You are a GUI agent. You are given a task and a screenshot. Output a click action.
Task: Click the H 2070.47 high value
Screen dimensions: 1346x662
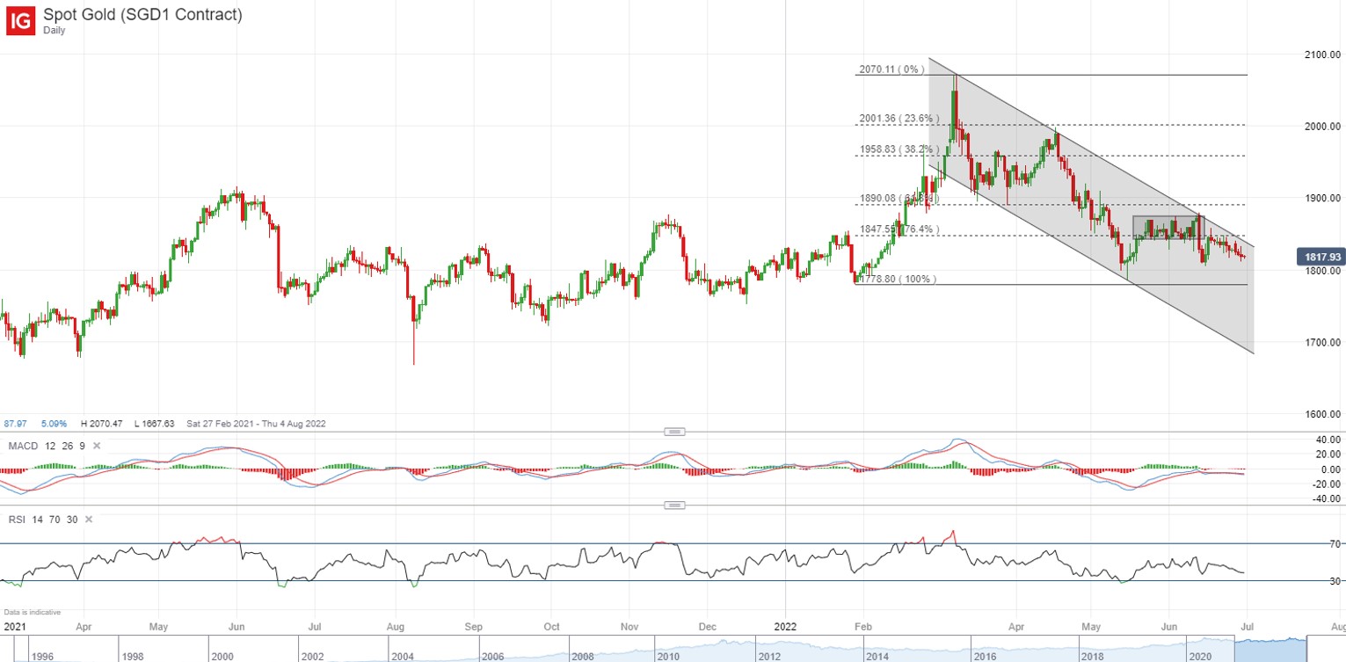pyautogui.click(x=100, y=424)
